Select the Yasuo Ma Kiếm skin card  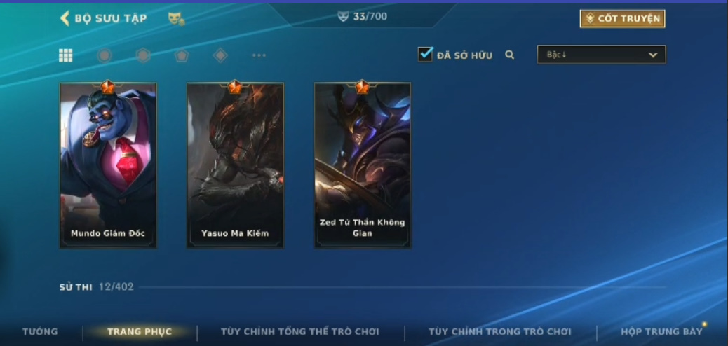[235, 165]
